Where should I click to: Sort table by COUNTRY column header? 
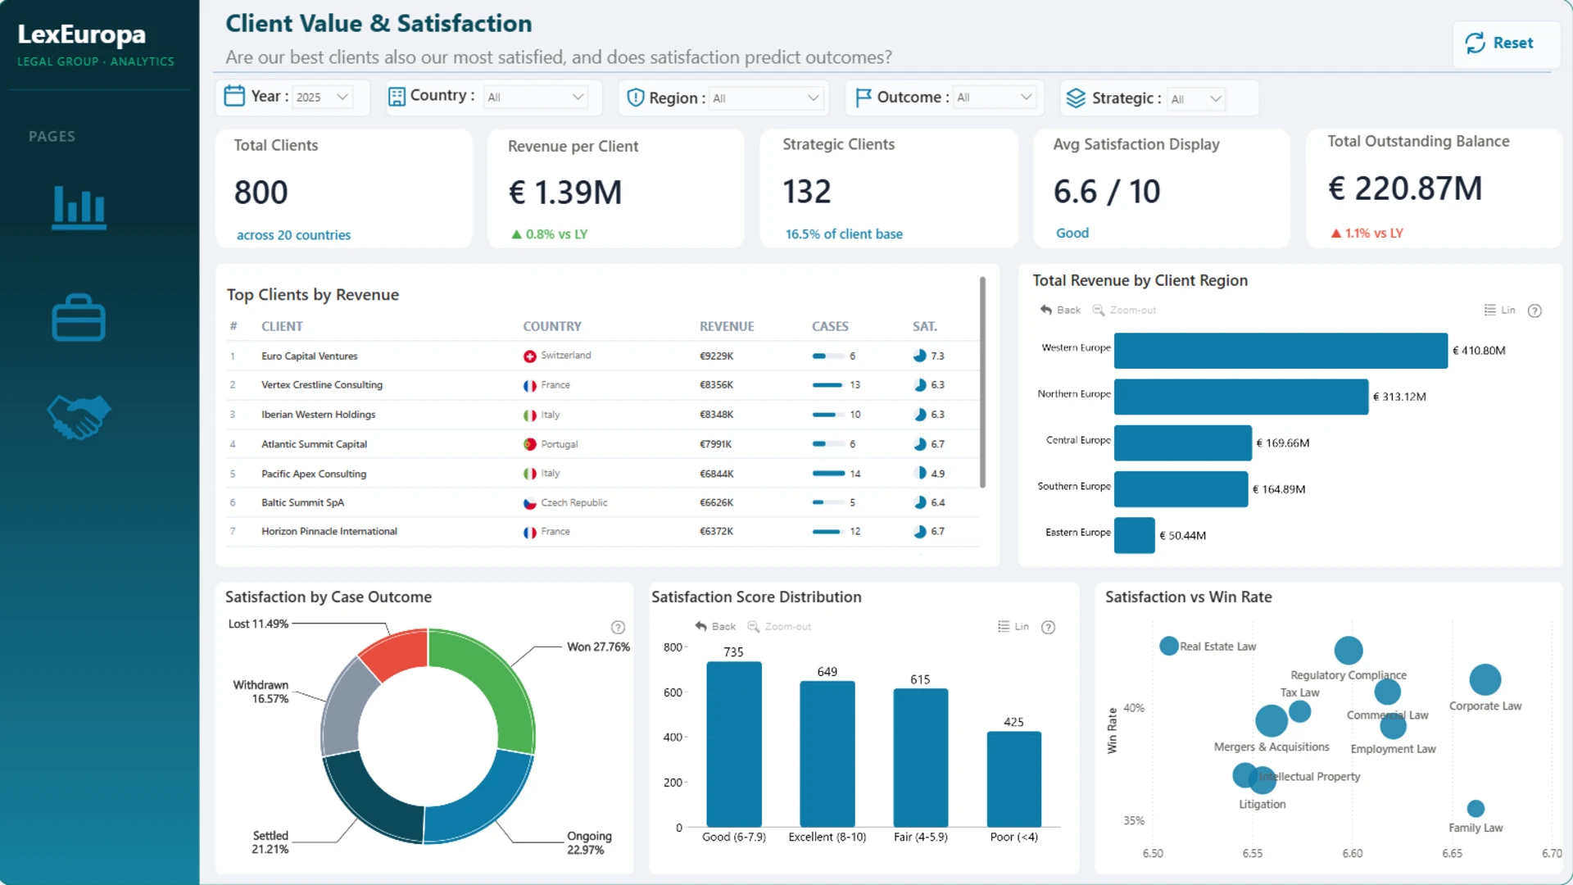pos(552,326)
